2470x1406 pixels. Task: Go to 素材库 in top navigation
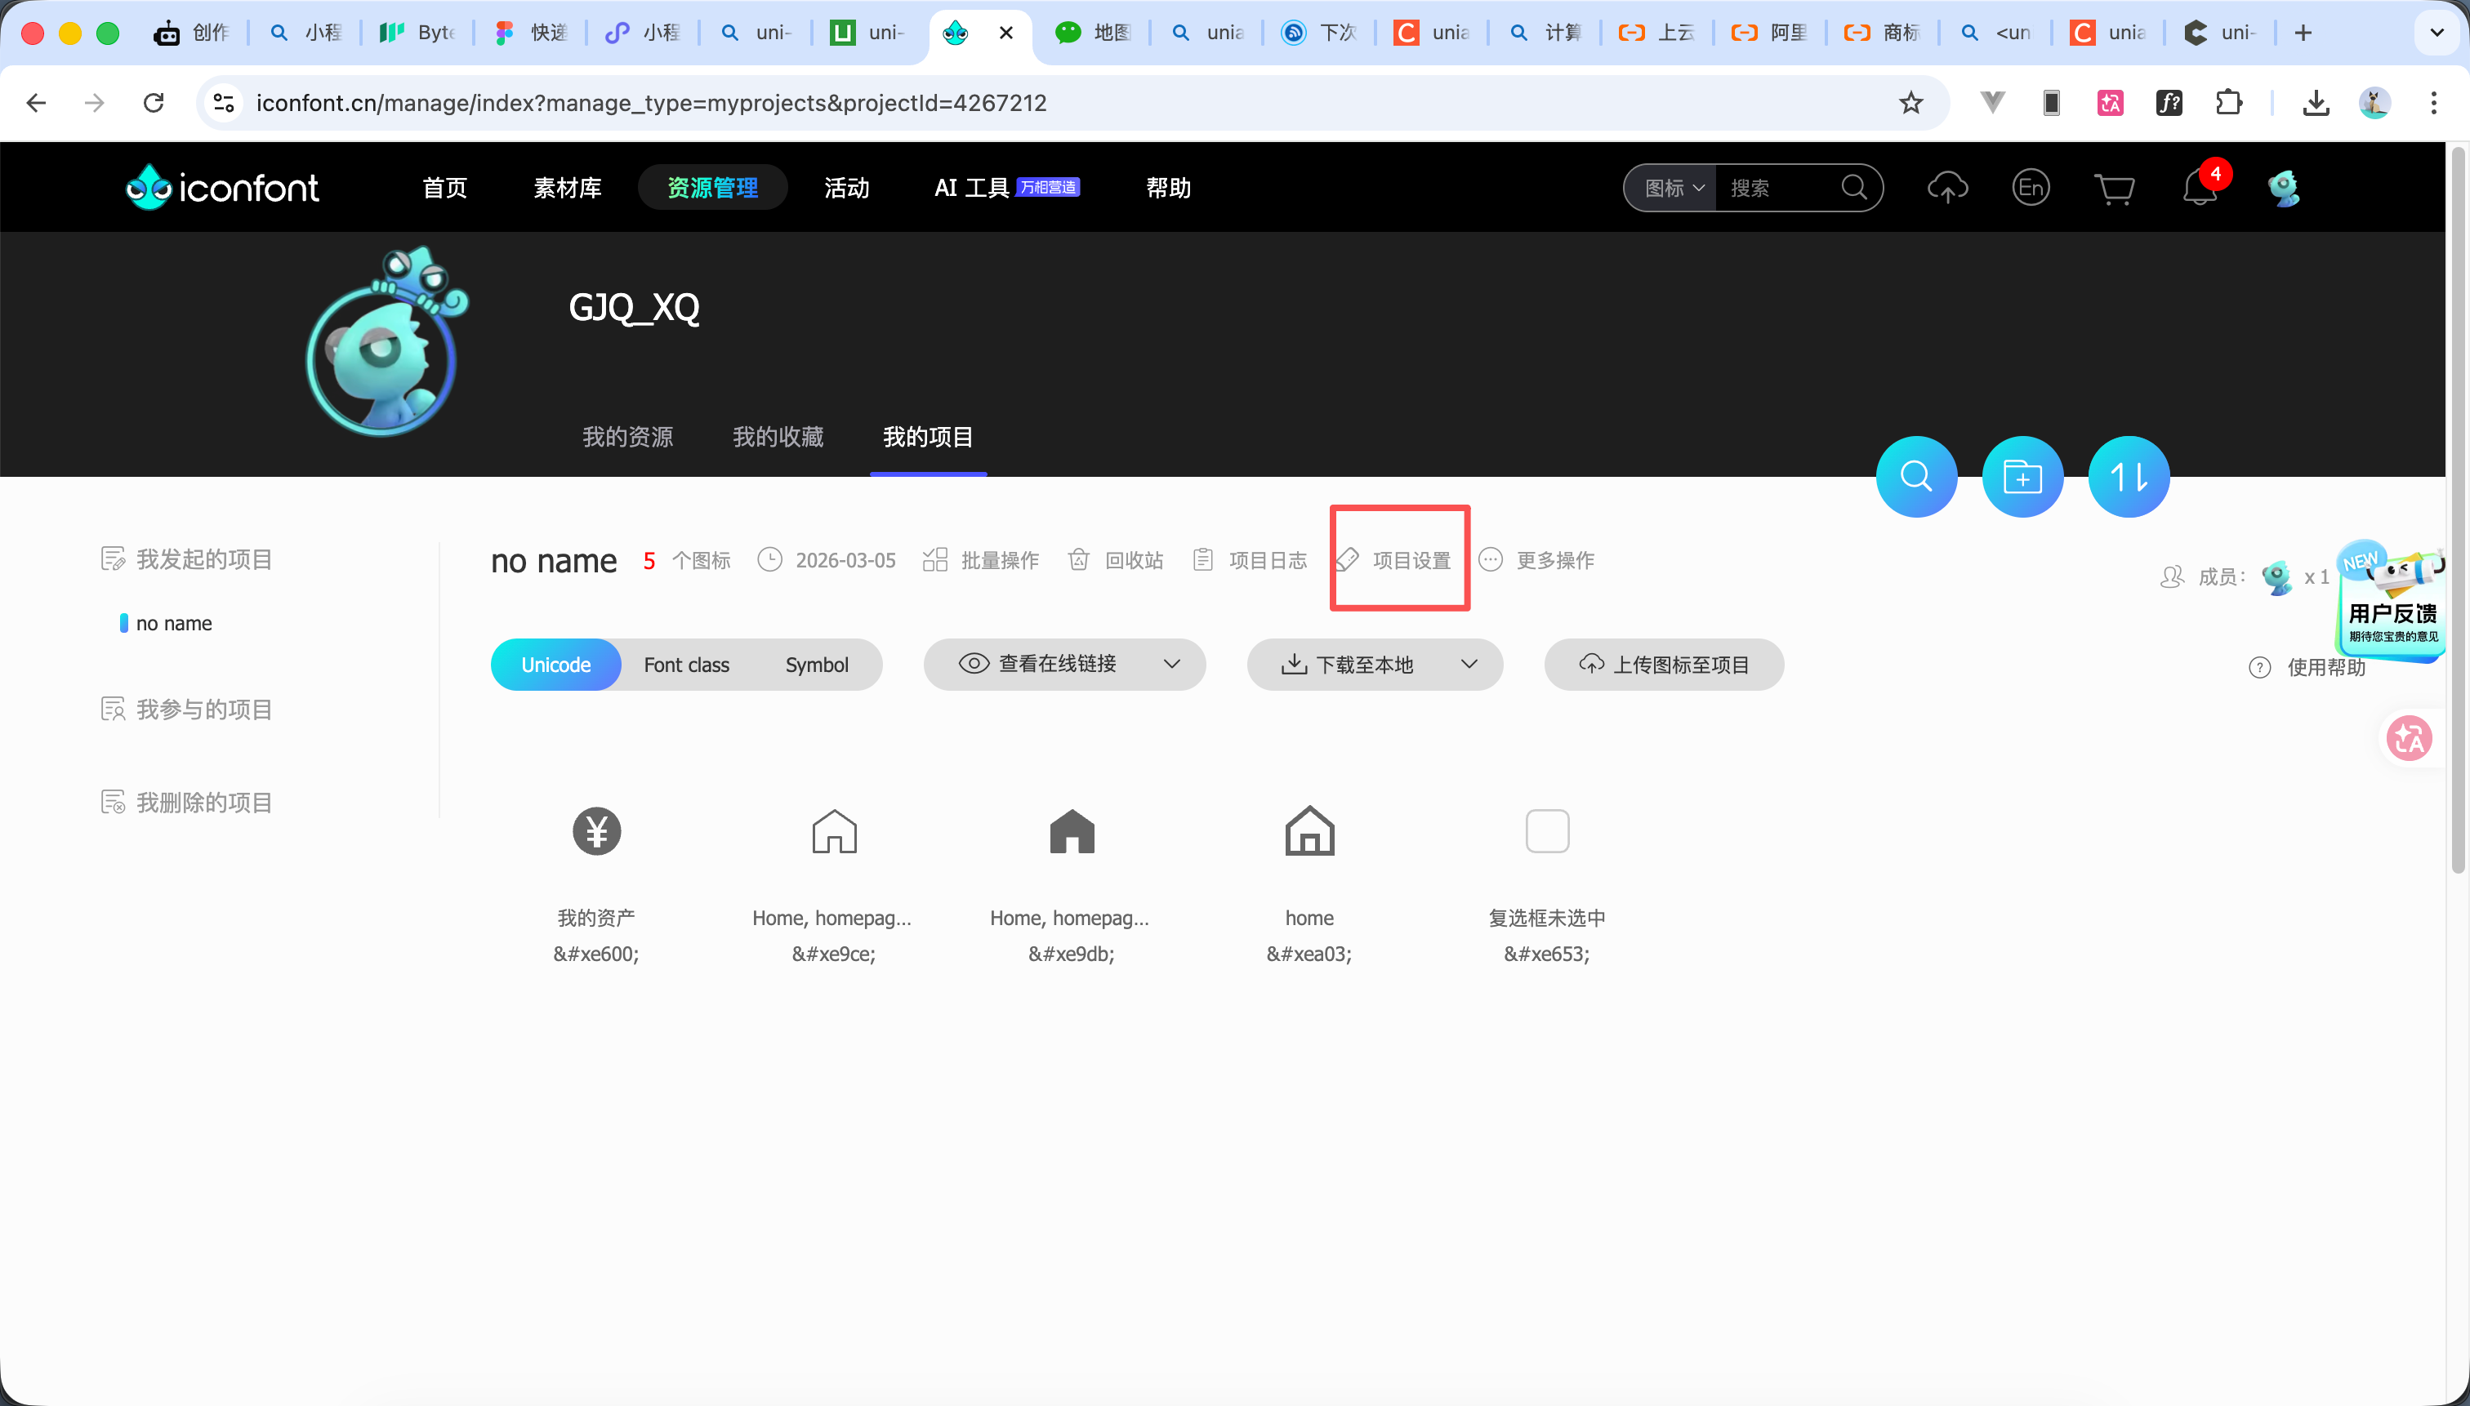click(567, 189)
